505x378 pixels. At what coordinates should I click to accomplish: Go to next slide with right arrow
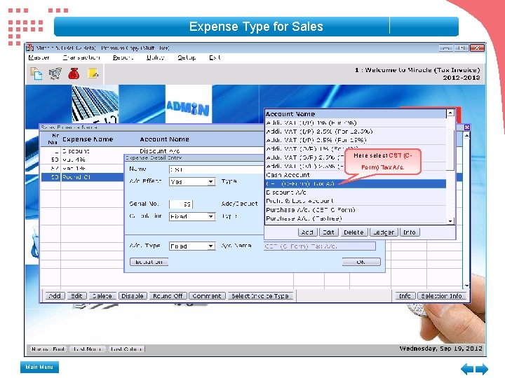pyautogui.click(x=482, y=369)
